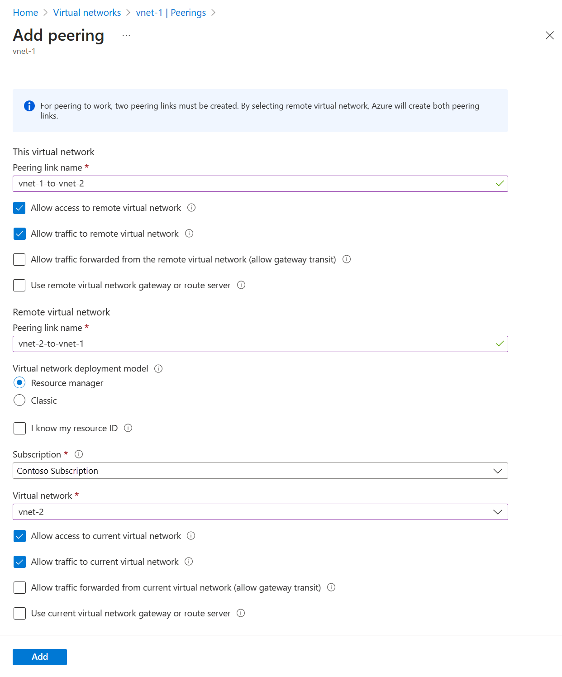Click the Add button to create peering
The height and width of the screenshot is (677, 562).
pyautogui.click(x=39, y=657)
